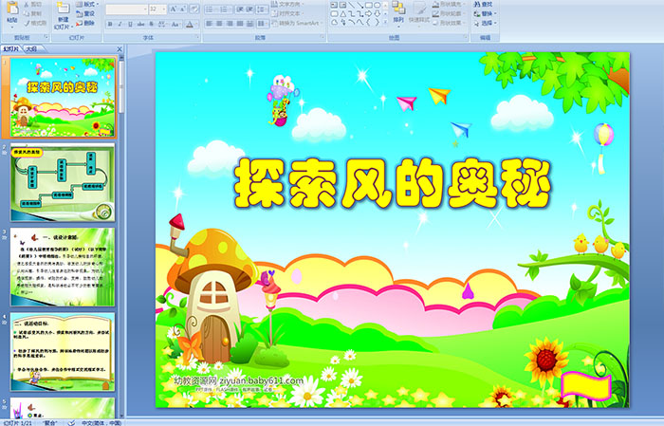Click Shape Outline (形状轮廓) button
Viewport: 664px width, 426px height.
[449, 13]
